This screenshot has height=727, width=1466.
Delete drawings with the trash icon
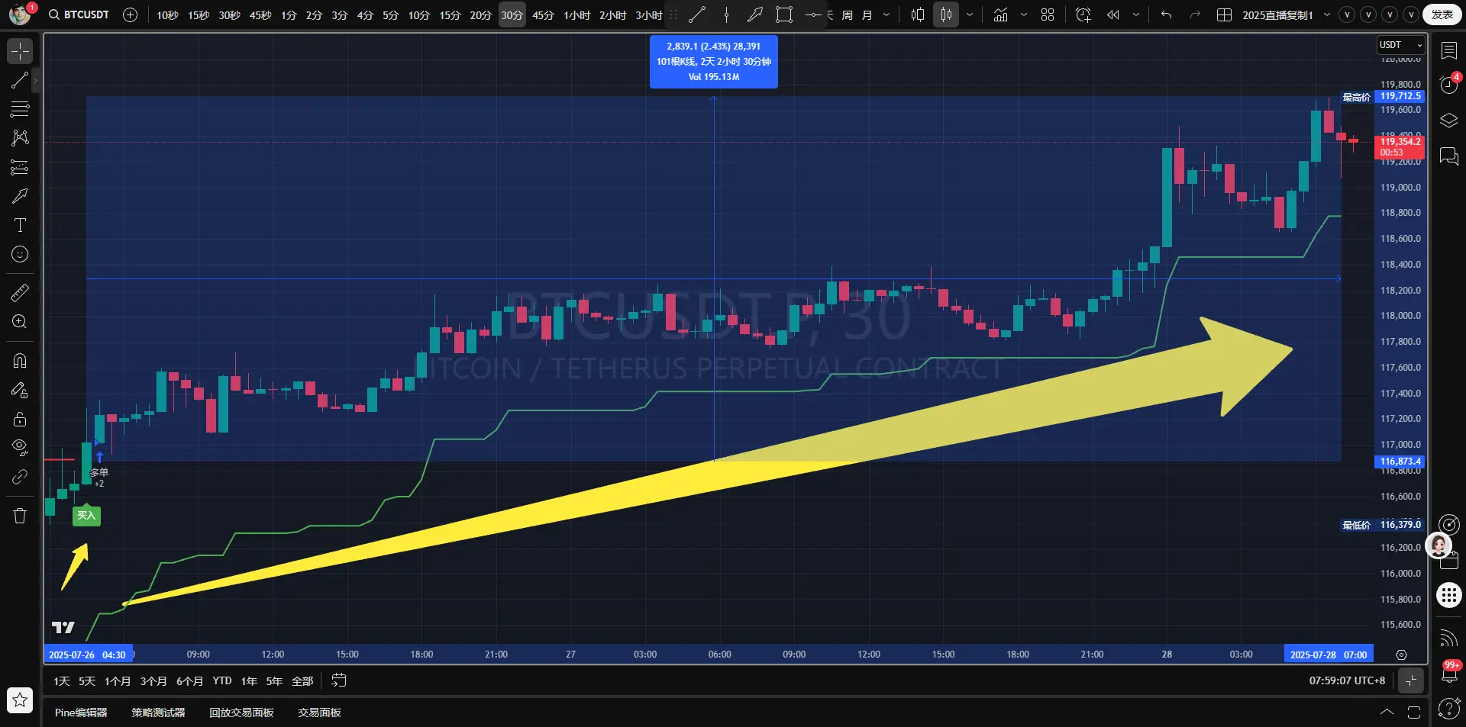coord(20,516)
